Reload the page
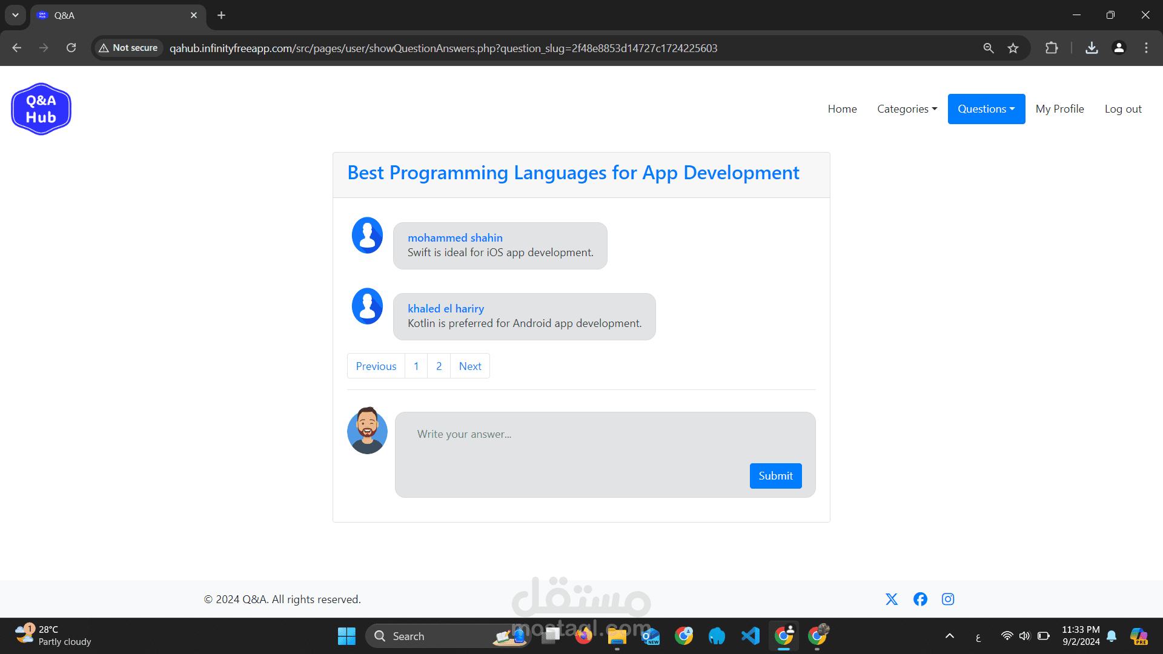The width and height of the screenshot is (1163, 654). click(x=71, y=48)
